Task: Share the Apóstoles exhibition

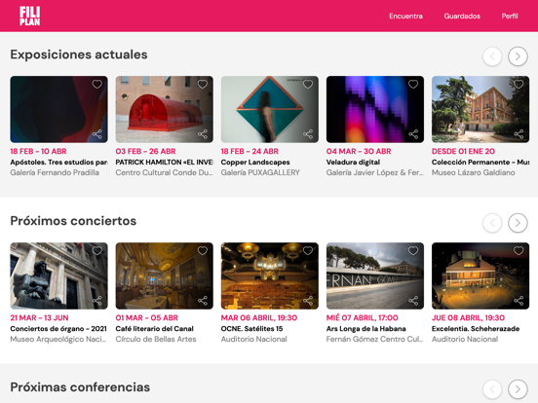Action: click(97, 134)
